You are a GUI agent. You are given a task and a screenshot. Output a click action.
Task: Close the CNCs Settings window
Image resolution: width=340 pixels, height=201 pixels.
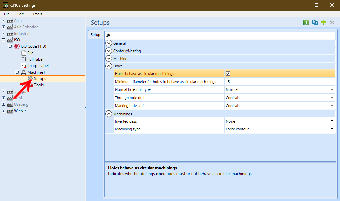(332, 5)
